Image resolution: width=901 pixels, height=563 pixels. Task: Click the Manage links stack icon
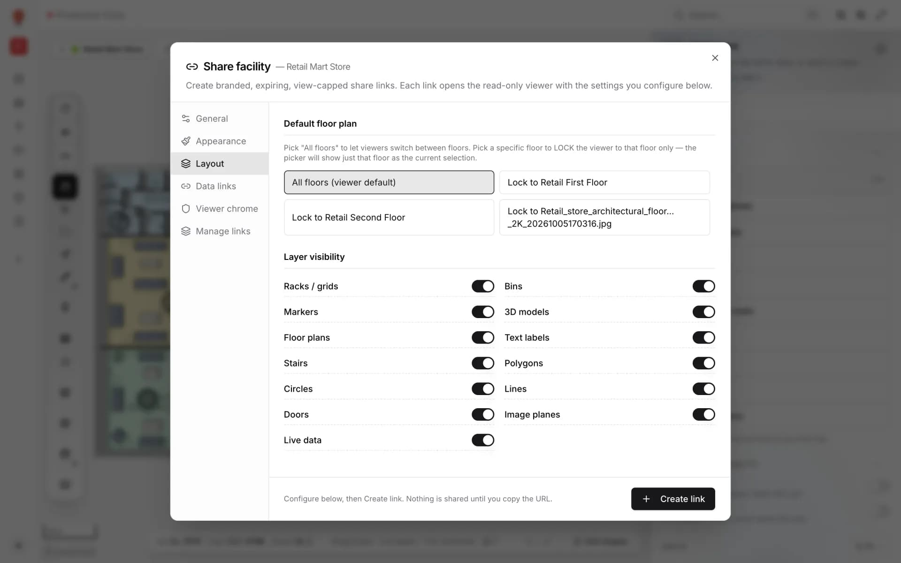186,231
